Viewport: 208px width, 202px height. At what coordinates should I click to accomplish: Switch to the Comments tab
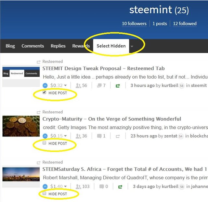pyautogui.click(x=32, y=46)
